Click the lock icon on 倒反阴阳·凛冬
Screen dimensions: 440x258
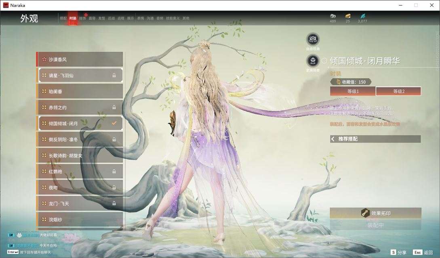pyautogui.click(x=114, y=139)
